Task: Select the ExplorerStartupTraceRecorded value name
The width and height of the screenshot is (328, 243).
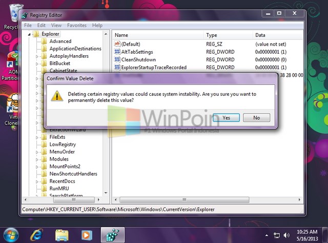Action: [x=154, y=68]
